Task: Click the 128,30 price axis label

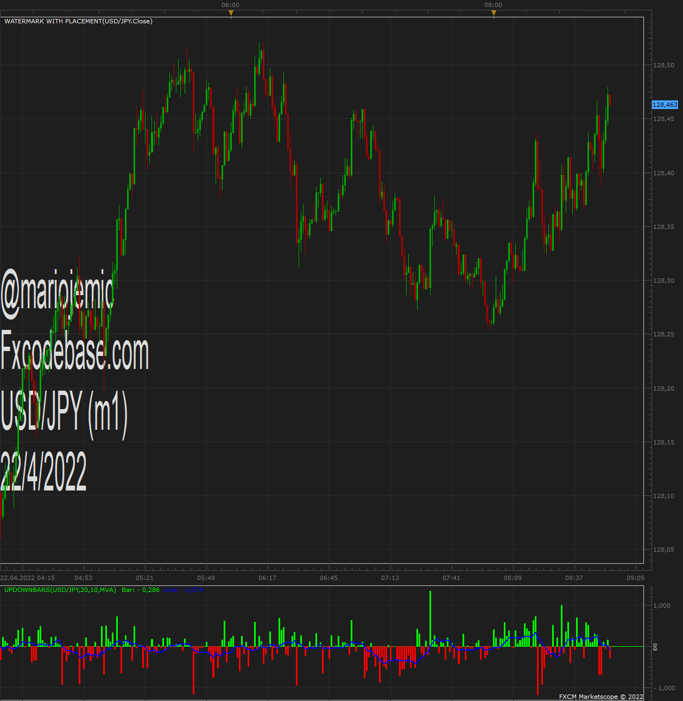Action: [663, 281]
